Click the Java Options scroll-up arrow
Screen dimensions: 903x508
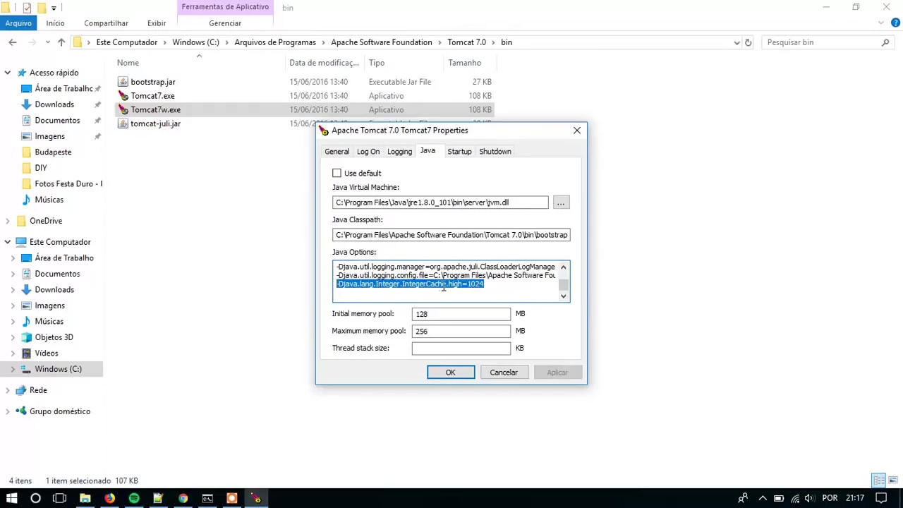click(563, 267)
